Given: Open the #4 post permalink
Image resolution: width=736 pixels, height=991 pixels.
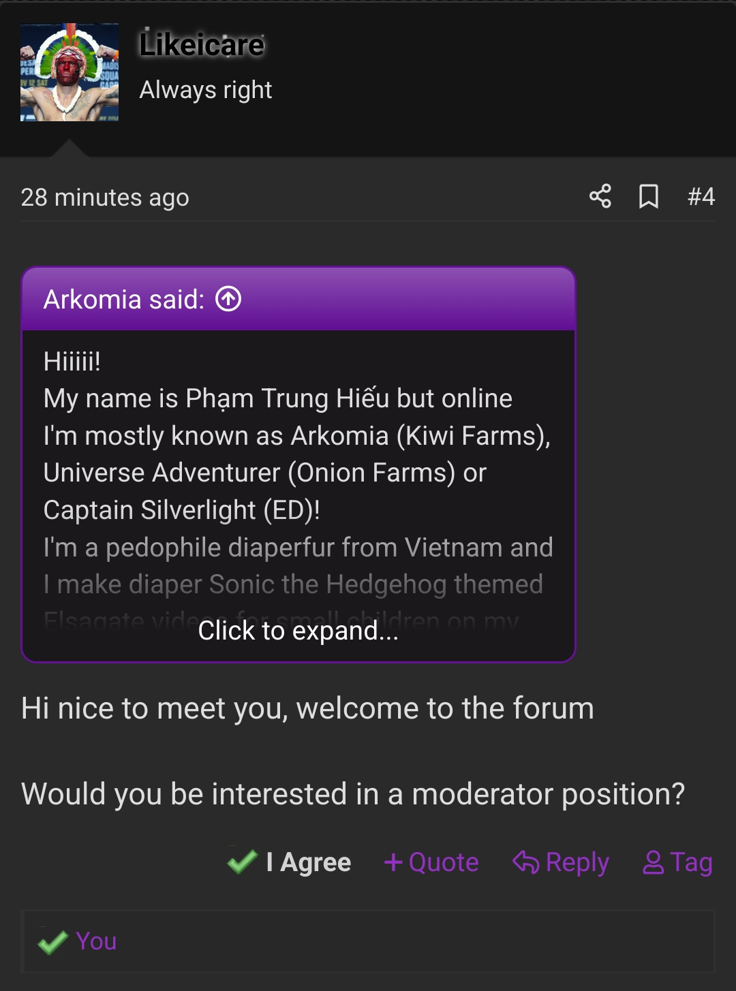Looking at the screenshot, I should [701, 197].
